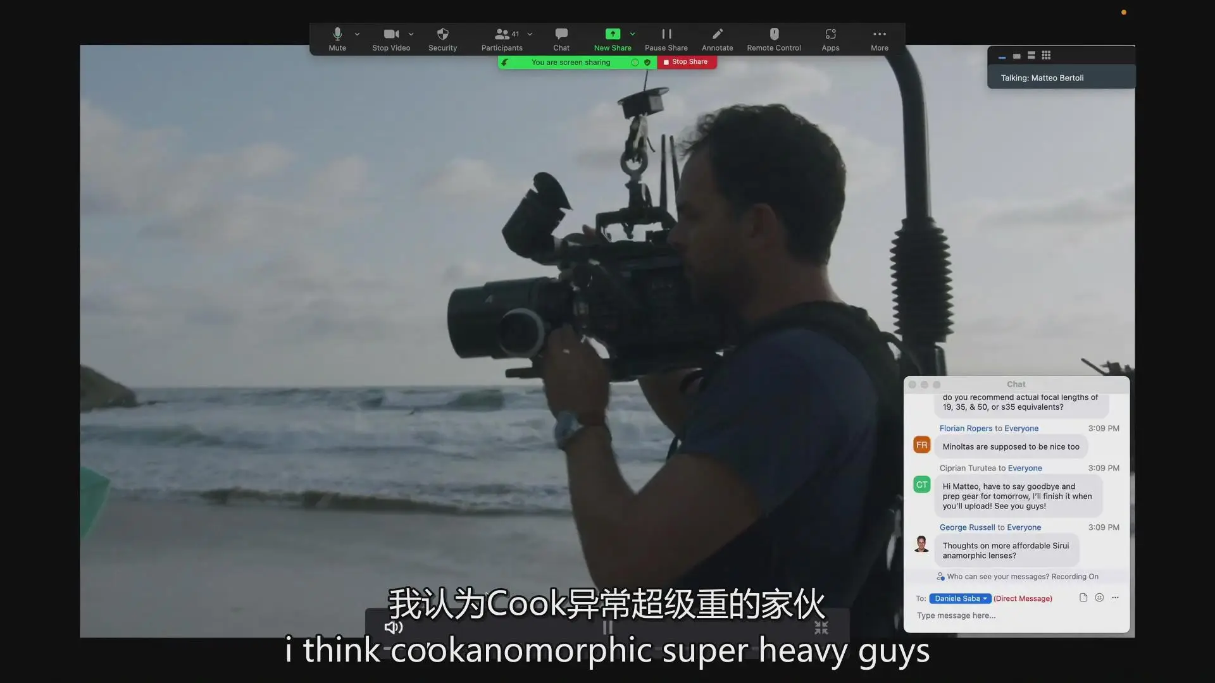
Task: Expand the arrow beside New Share
Action: tap(633, 34)
